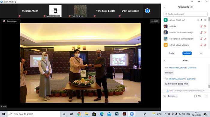This screenshot has width=210, height=117.
Task: Click weather 27°C widget on taskbar
Action: tap(157, 114)
